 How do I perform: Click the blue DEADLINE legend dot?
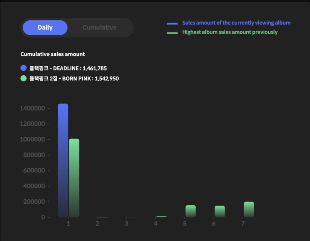pos(23,68)
